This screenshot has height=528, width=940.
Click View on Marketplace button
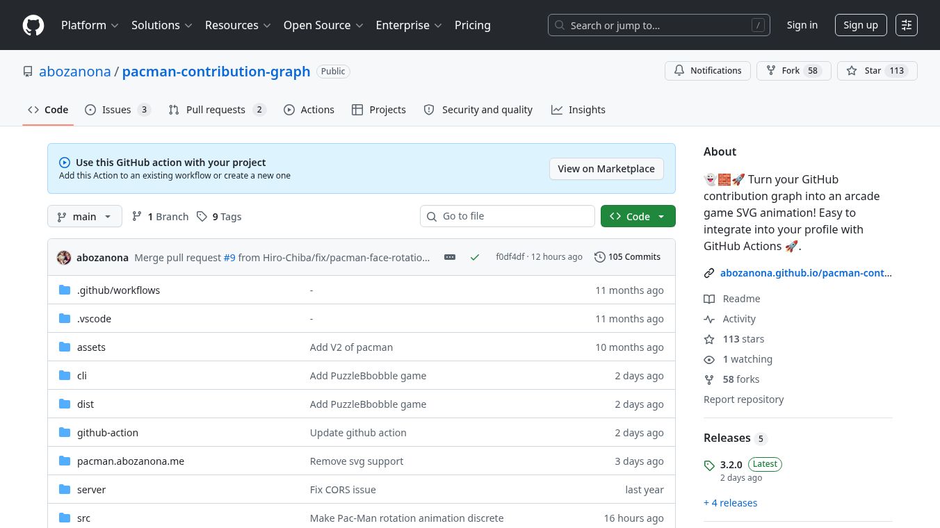[x=606, y=169]
